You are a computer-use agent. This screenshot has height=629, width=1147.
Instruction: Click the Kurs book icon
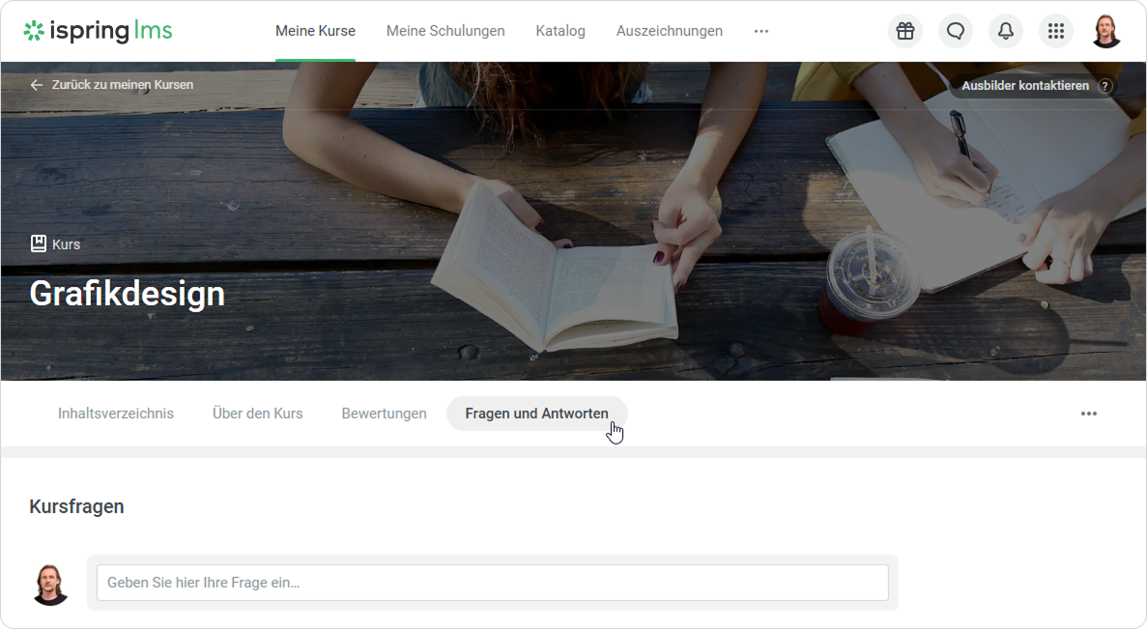click(39, 243)
